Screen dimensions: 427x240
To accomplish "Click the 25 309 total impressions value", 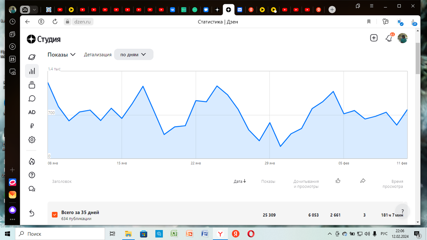I will pyautogui.click(x=269, y=215).
